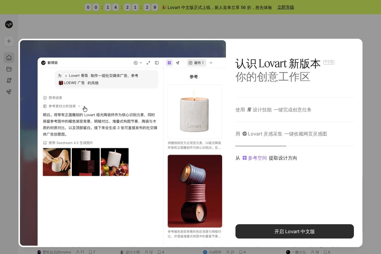Click the Lovart 灵感采集 logo icon

pos(245,134)
